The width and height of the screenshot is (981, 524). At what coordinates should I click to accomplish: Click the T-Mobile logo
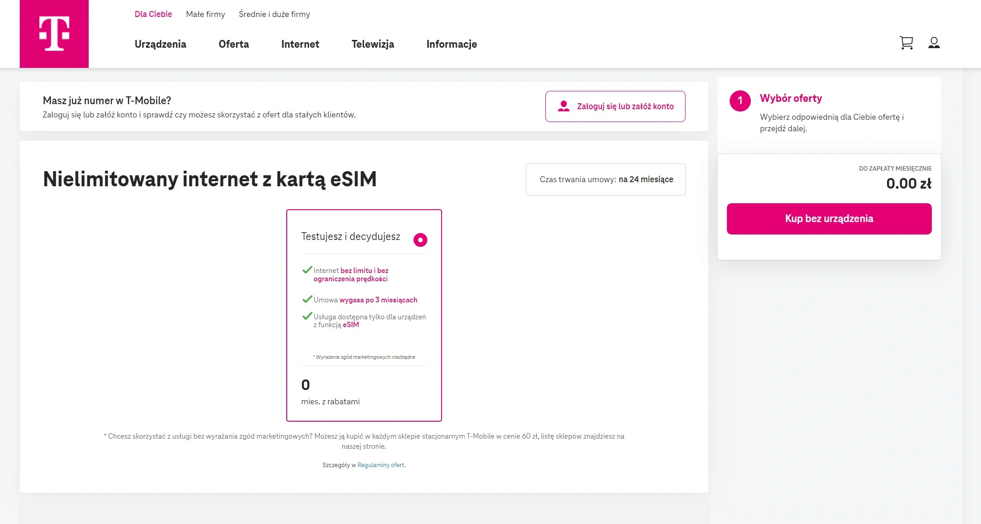pyautogui.click(x=54, y=34)
